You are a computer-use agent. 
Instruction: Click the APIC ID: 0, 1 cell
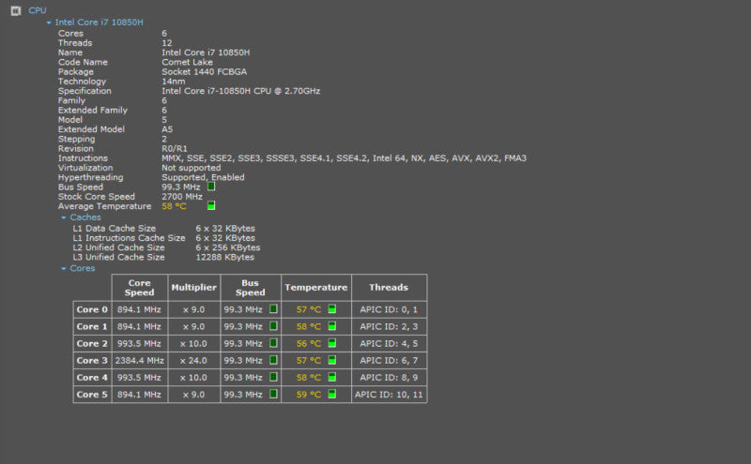(x=389, y=309)
